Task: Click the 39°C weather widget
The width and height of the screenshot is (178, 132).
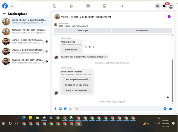Action: [147, 123]
